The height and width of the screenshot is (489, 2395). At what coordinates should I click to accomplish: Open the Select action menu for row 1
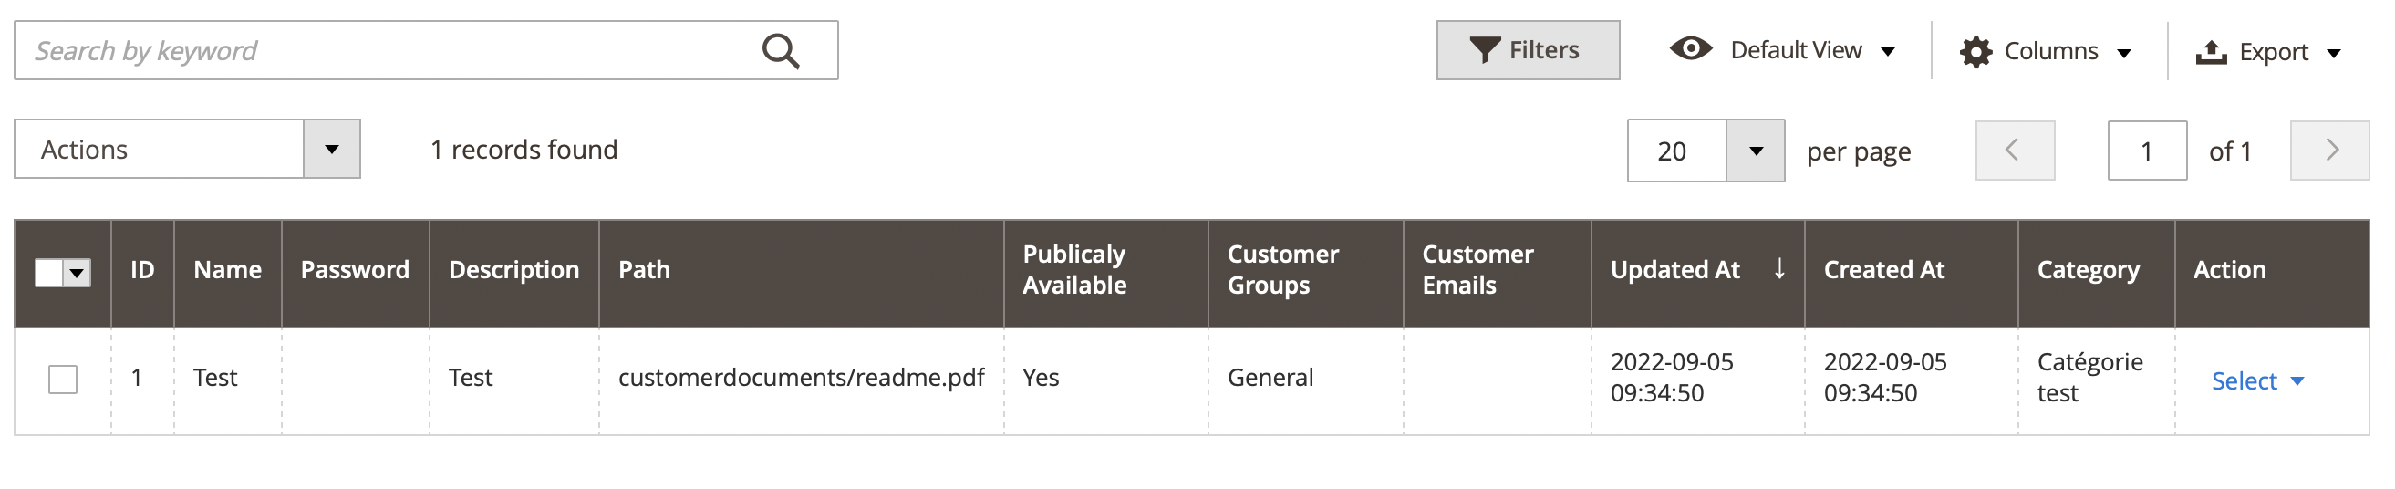(2256, 381)
